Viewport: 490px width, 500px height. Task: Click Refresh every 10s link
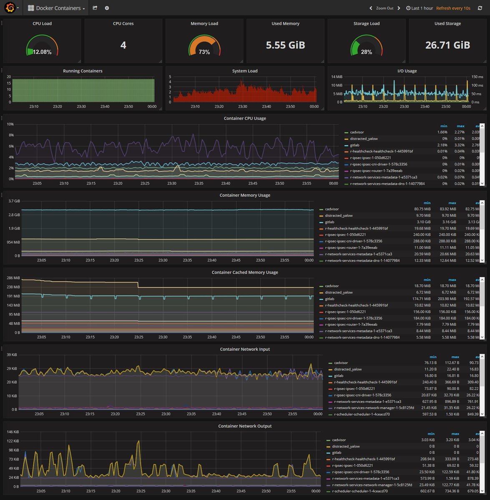(x=453, y=8)
